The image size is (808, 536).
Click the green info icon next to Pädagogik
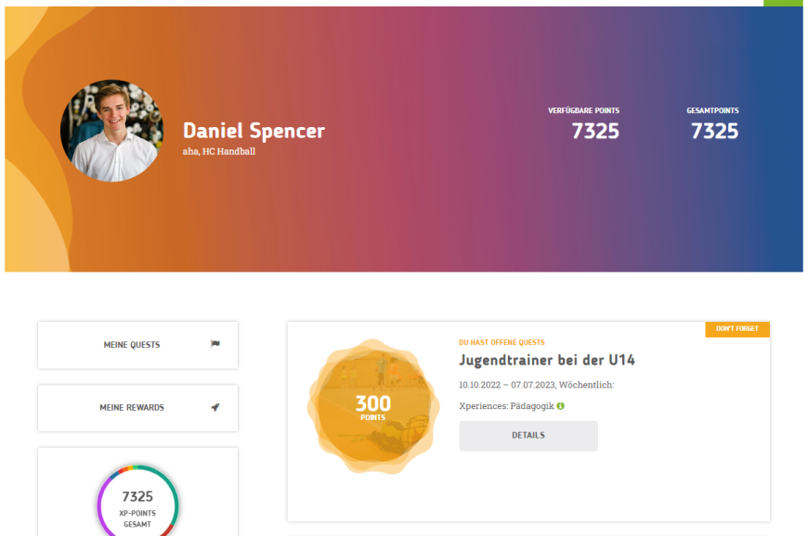(561, 406)
